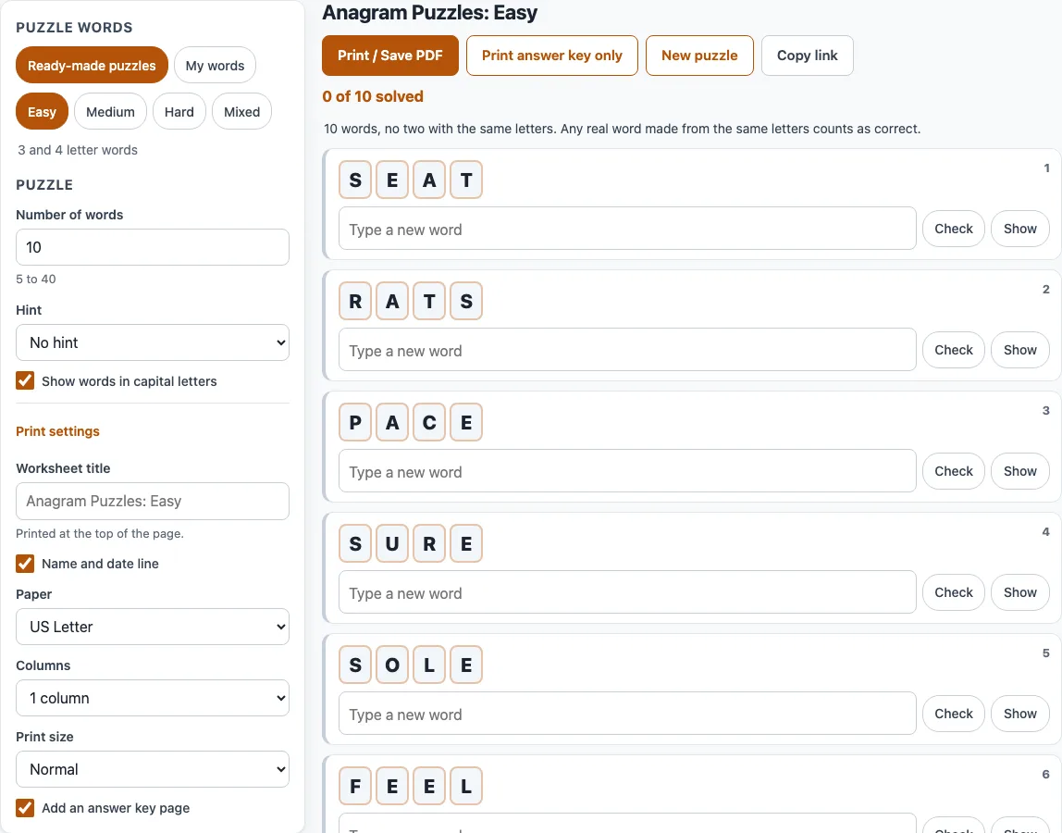
Task: Click the Copy link button
Action: coord(808,56)
